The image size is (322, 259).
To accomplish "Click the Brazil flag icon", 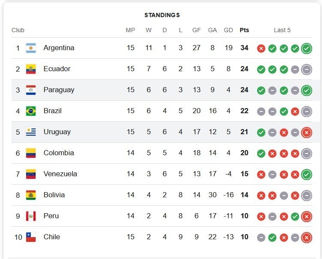I will click(30, 111).
